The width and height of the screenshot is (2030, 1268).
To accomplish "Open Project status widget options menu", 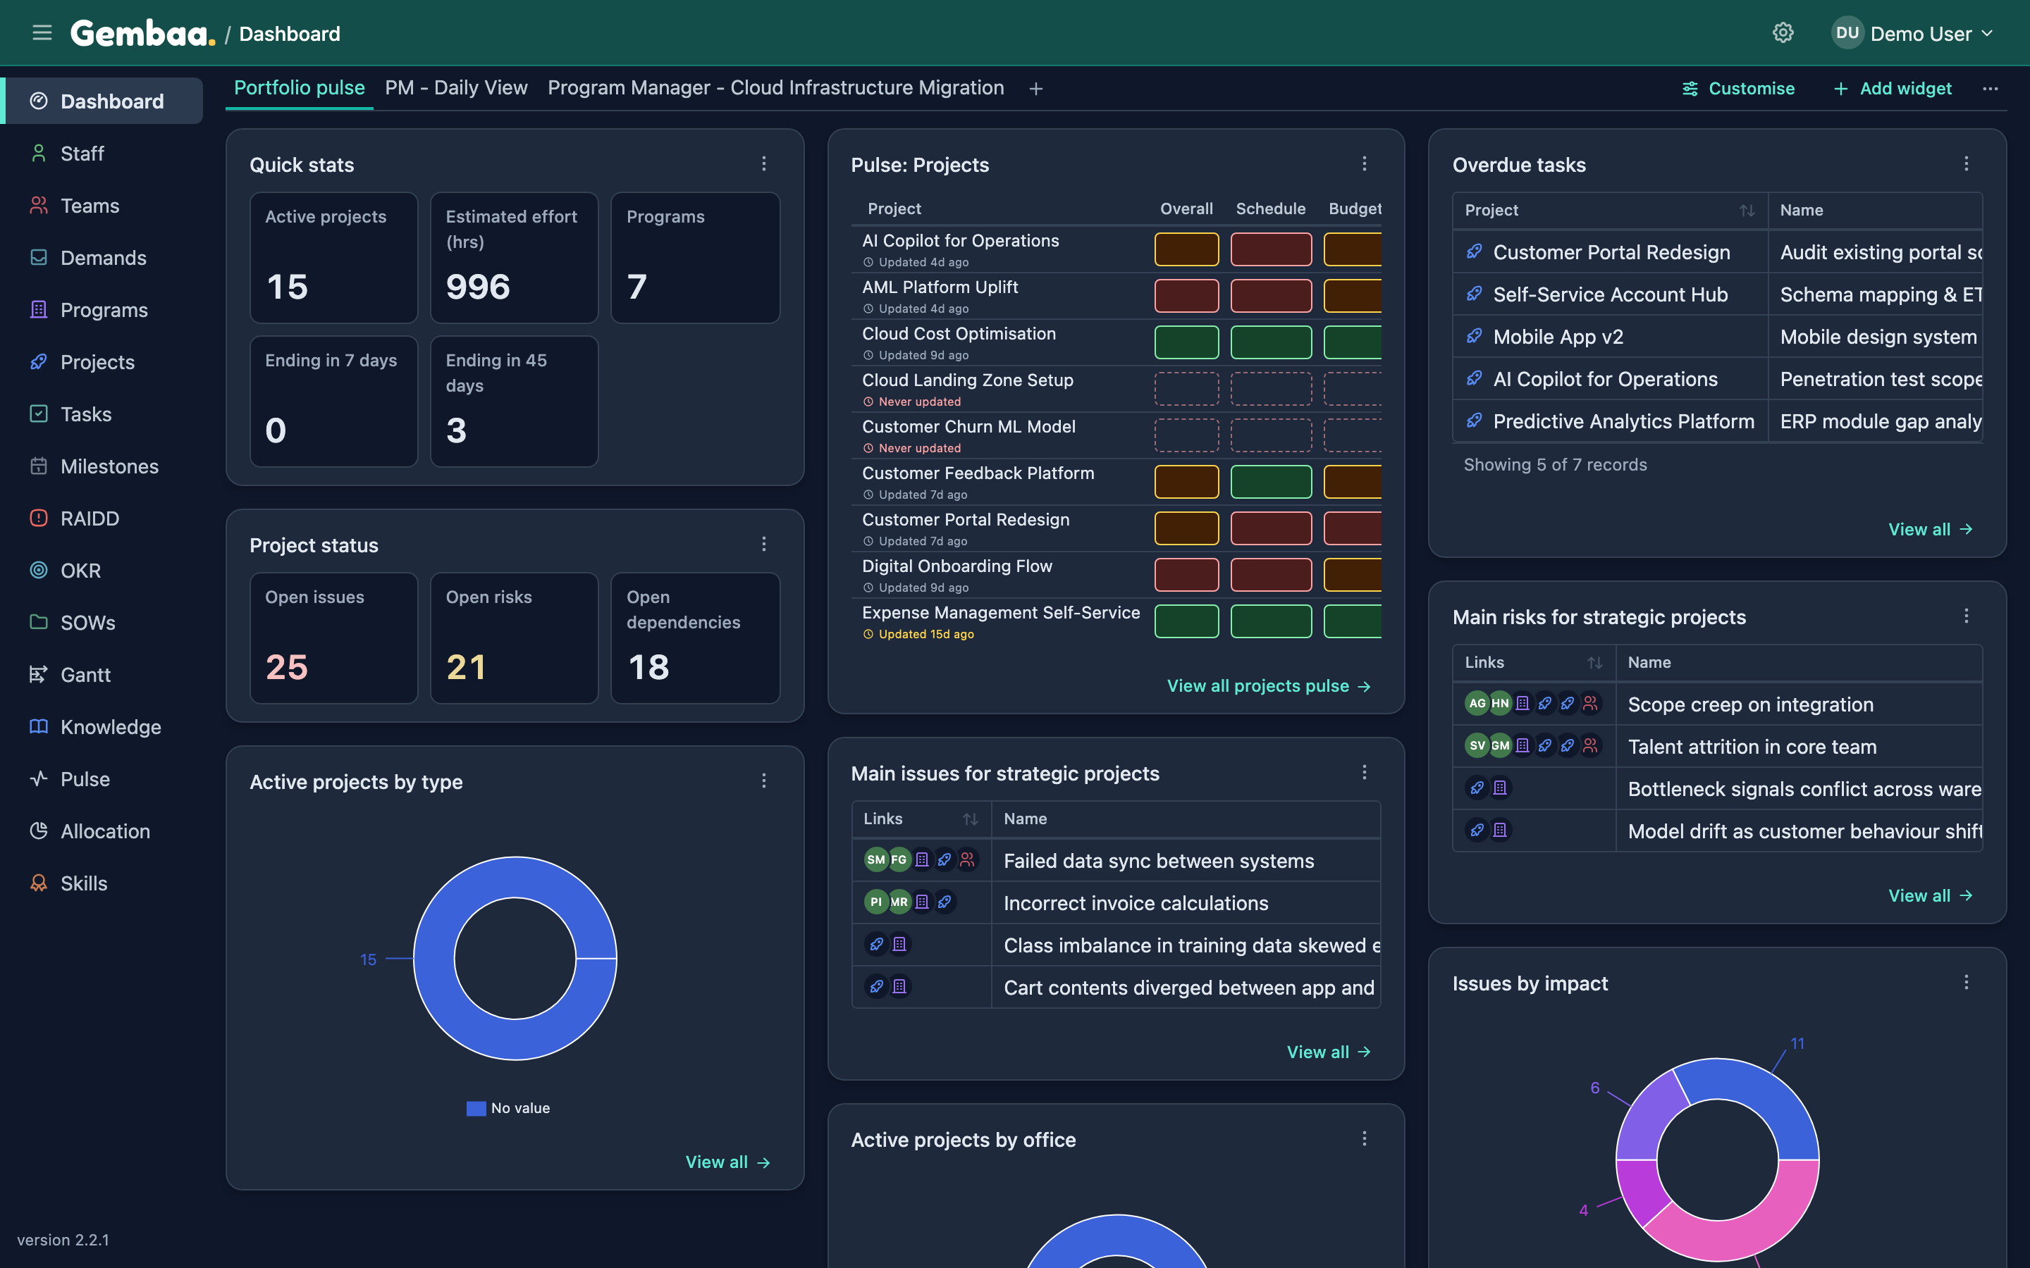I will click(763, 545).
